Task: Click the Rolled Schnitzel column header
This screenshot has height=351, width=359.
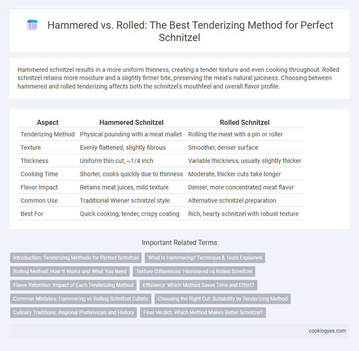Action: pos(244,123)
